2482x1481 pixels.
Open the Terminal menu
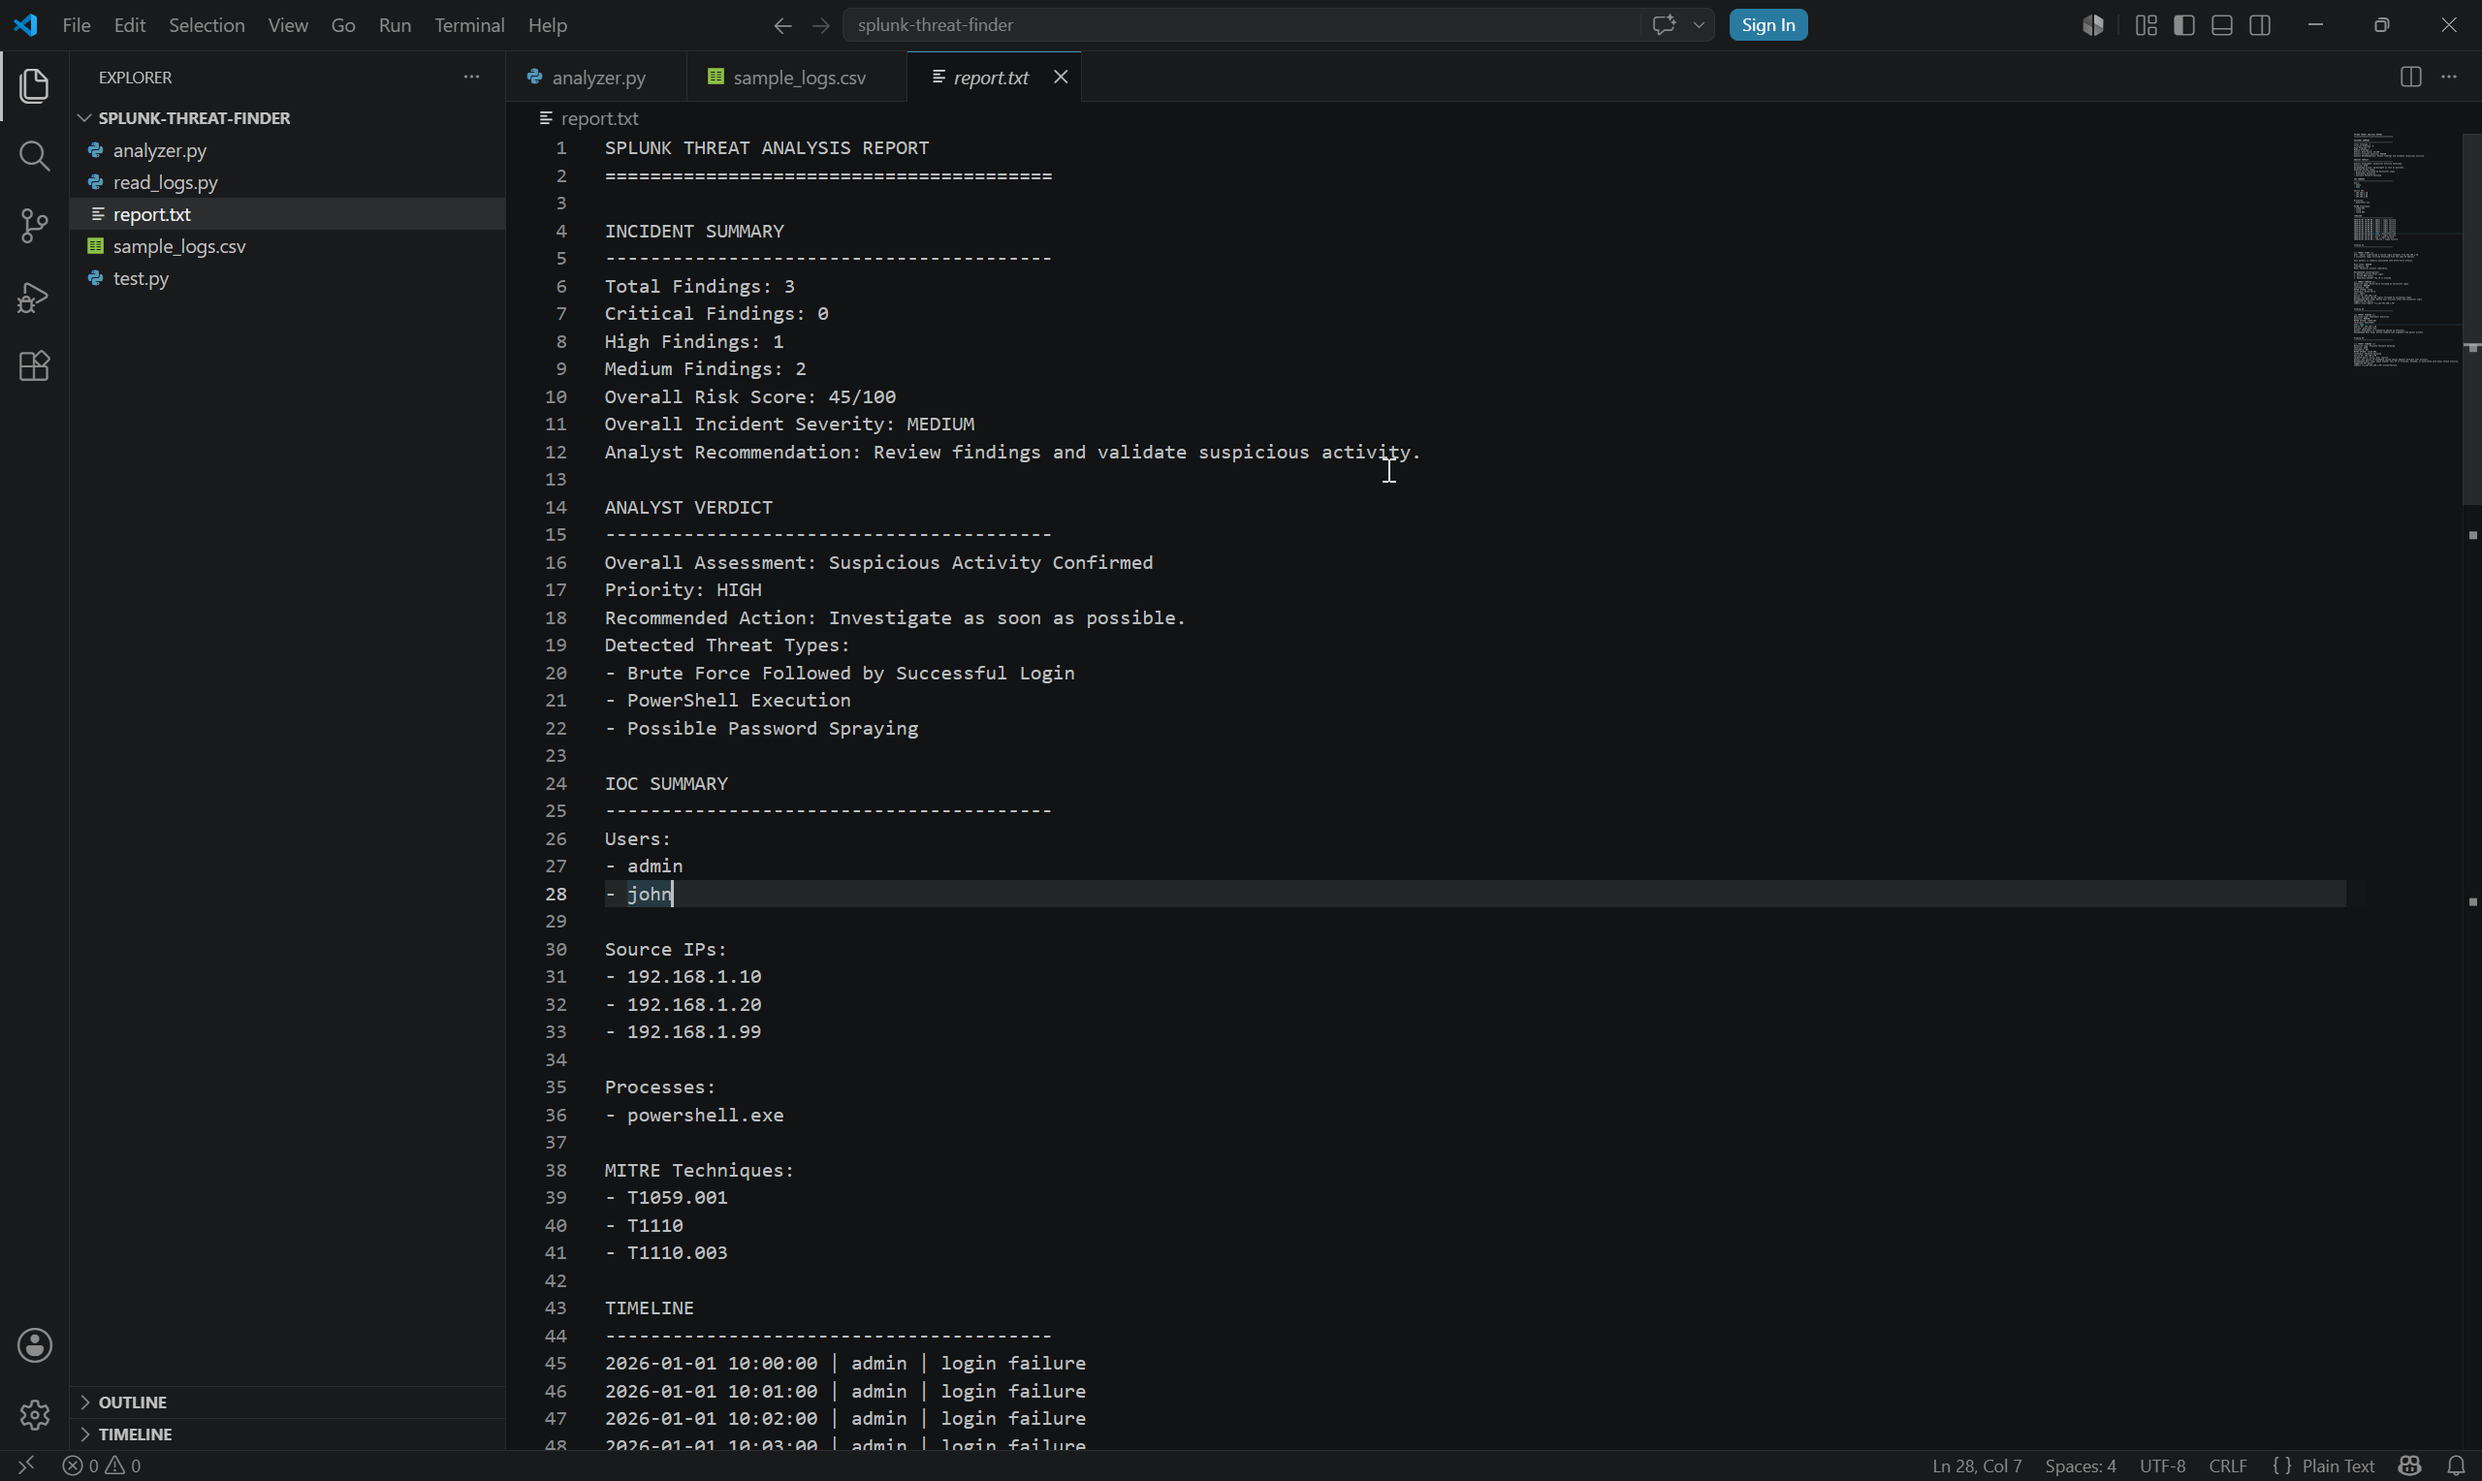tap(469, 26)
